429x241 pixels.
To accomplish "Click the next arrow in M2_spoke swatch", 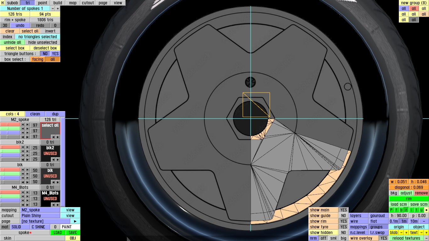I will (x=57, y=137).
